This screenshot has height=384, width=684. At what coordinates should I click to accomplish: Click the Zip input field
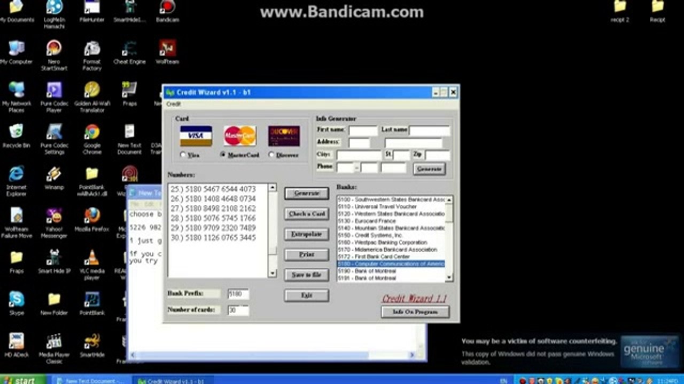[438, 155]
